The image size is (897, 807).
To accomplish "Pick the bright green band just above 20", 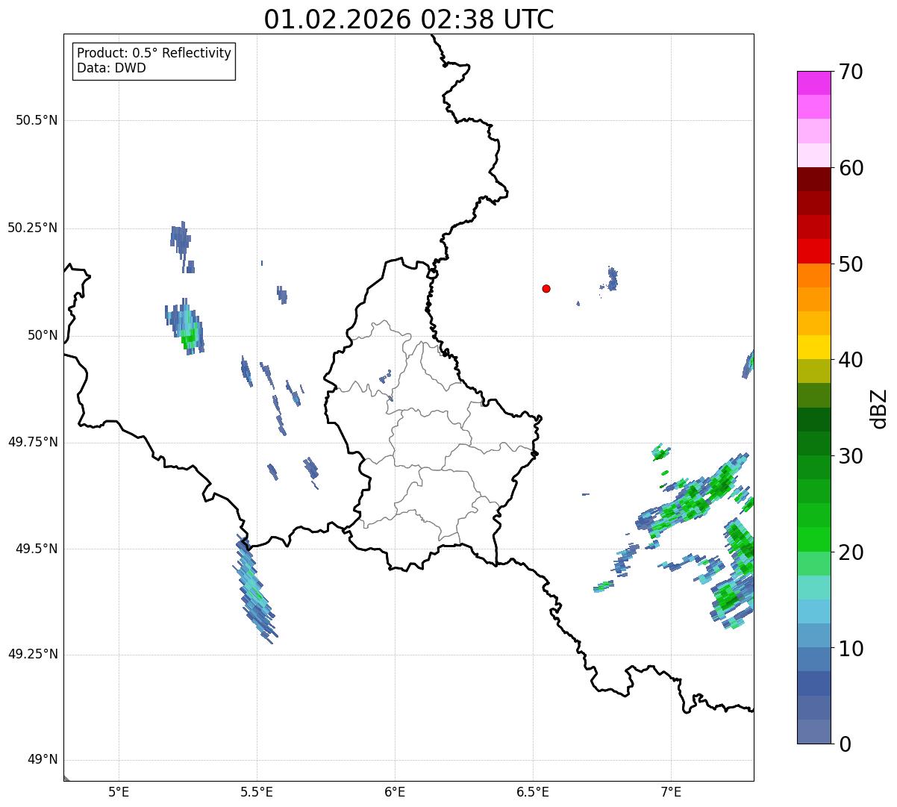I will point(813,539).
